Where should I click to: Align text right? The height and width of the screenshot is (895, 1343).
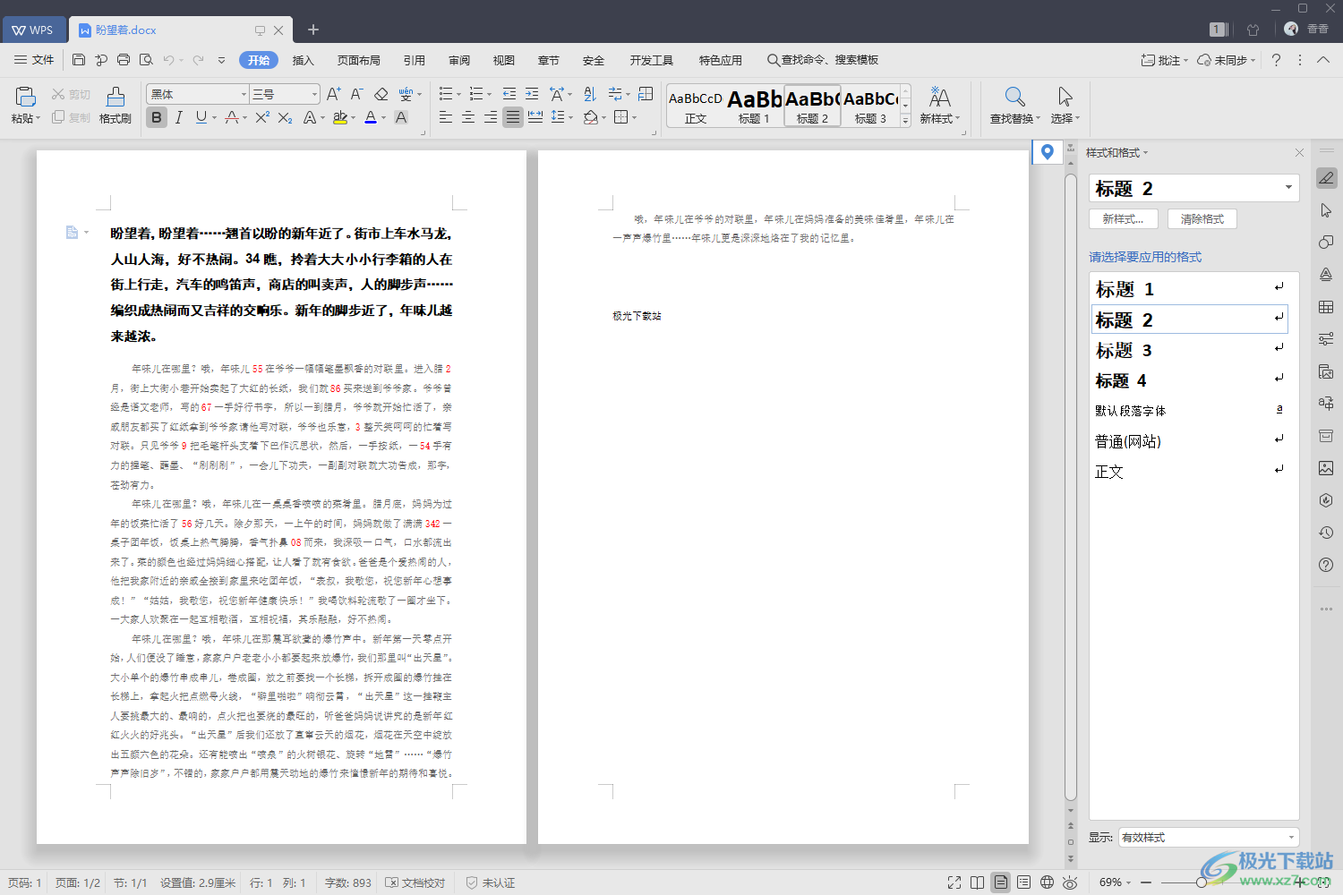click(491, 117)
